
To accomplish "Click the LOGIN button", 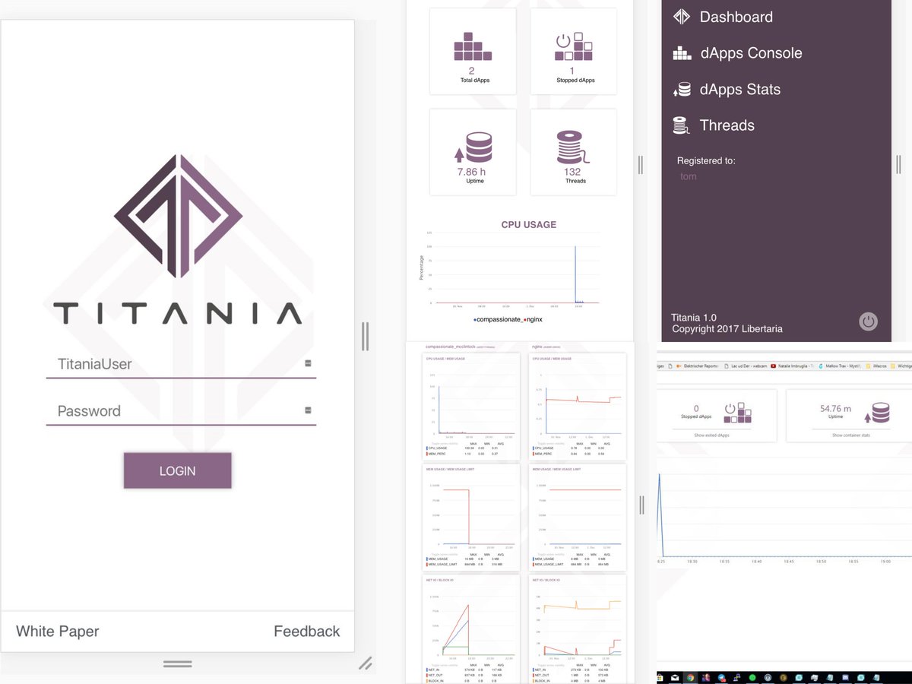I will click(177, 470).
